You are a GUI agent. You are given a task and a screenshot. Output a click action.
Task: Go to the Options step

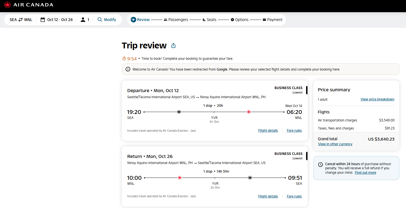240,20
